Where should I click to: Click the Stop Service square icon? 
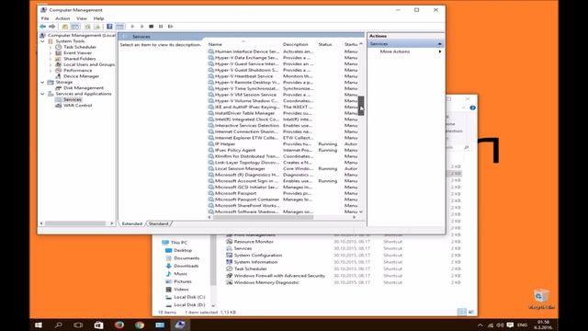click(x=151, y=27)
